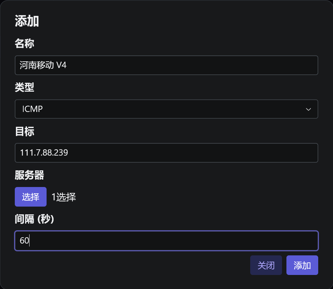Click the 目标 section label
Image resolution: width=333 pixels, height=289 pixels.
(24, 132)
